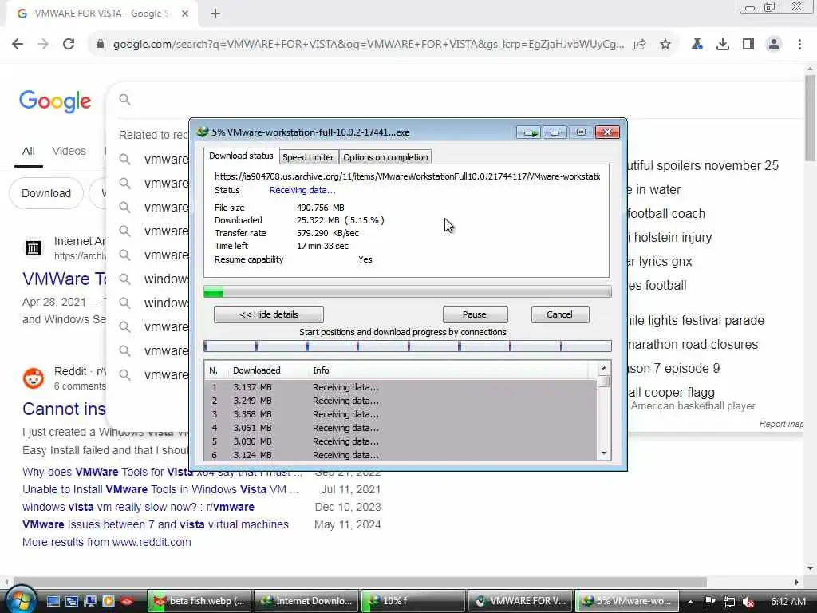Select the Videos search tab
The width and height of the screenshot is (817, 613).
[x=69, y=151]
